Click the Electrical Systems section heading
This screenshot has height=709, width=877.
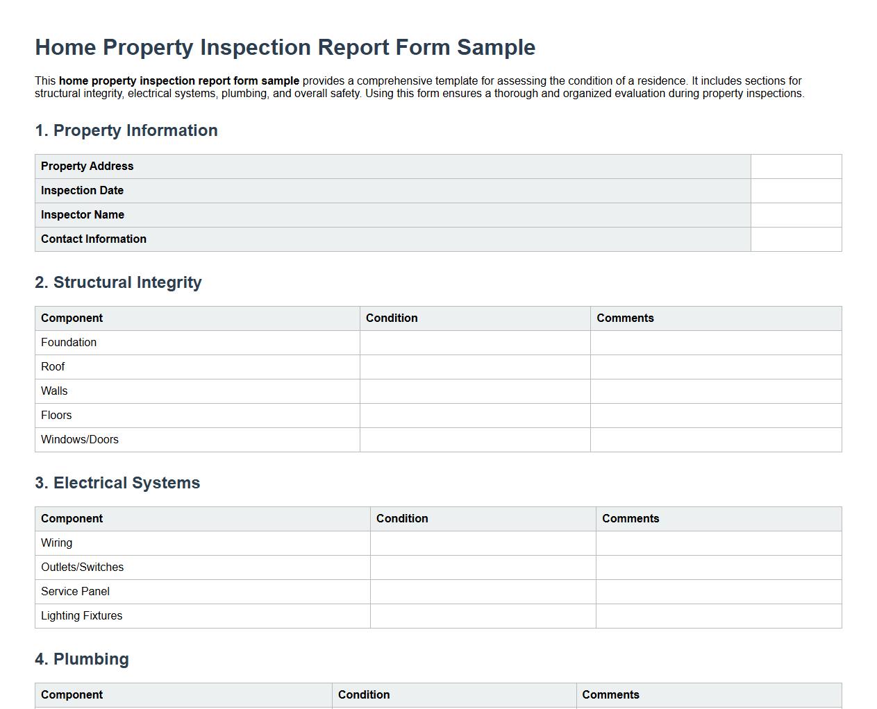(117, 483)
